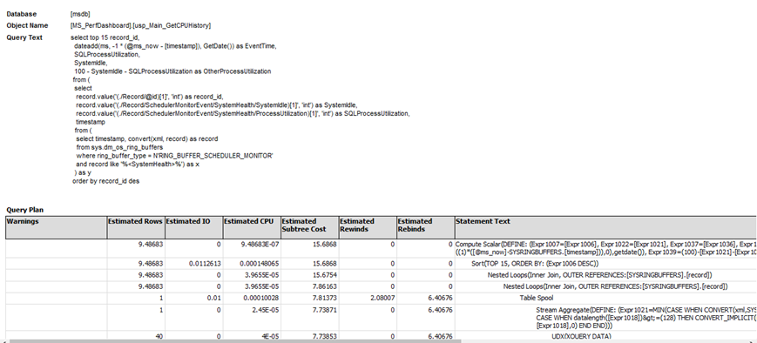Click the Database label
The image size is (757, 343).
point(21,15)
